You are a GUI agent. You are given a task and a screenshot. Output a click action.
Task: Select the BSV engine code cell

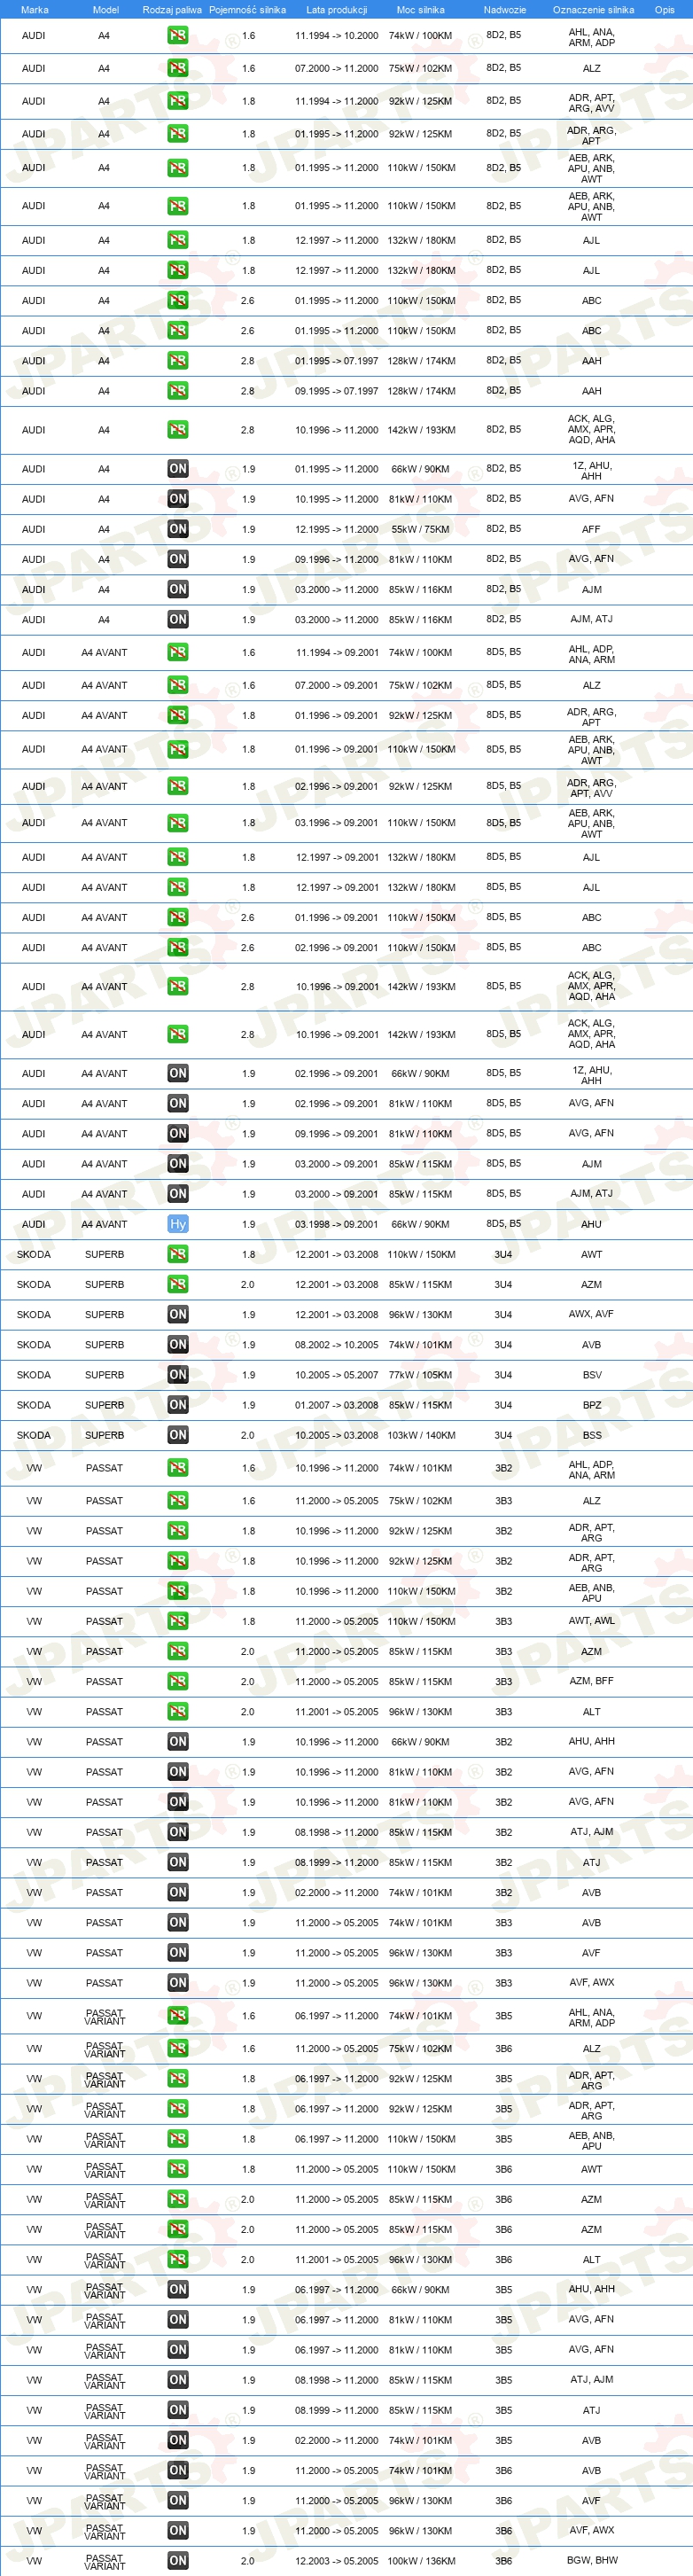point(592,1375)
